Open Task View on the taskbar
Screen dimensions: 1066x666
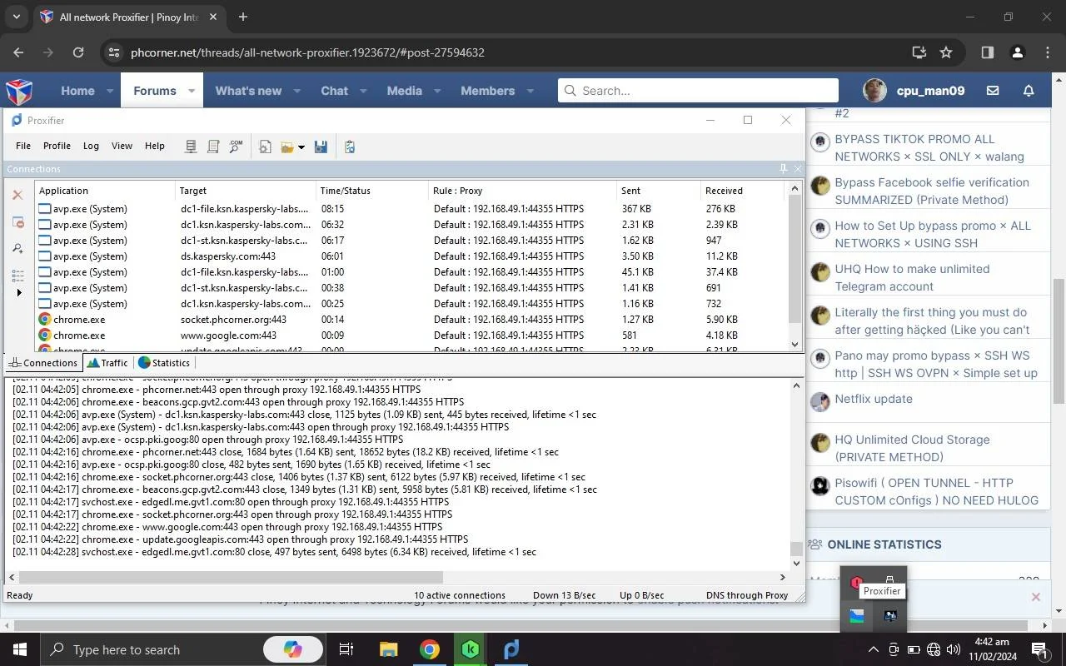coord(346,649)
